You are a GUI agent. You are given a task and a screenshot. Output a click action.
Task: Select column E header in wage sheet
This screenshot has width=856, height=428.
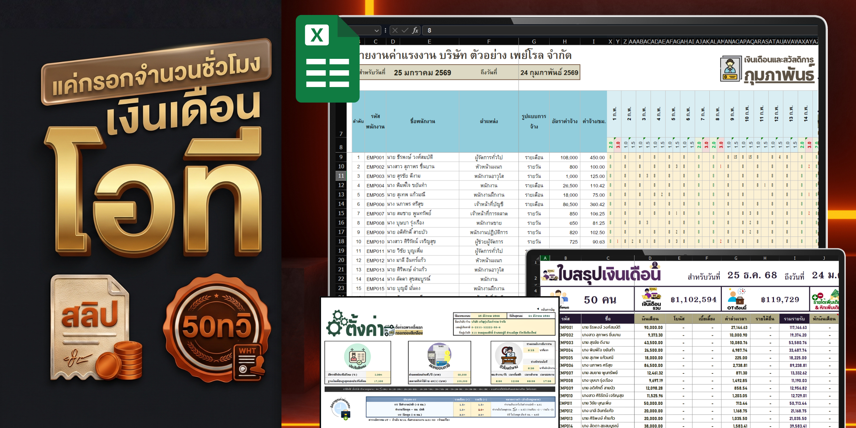pos(429,42)
